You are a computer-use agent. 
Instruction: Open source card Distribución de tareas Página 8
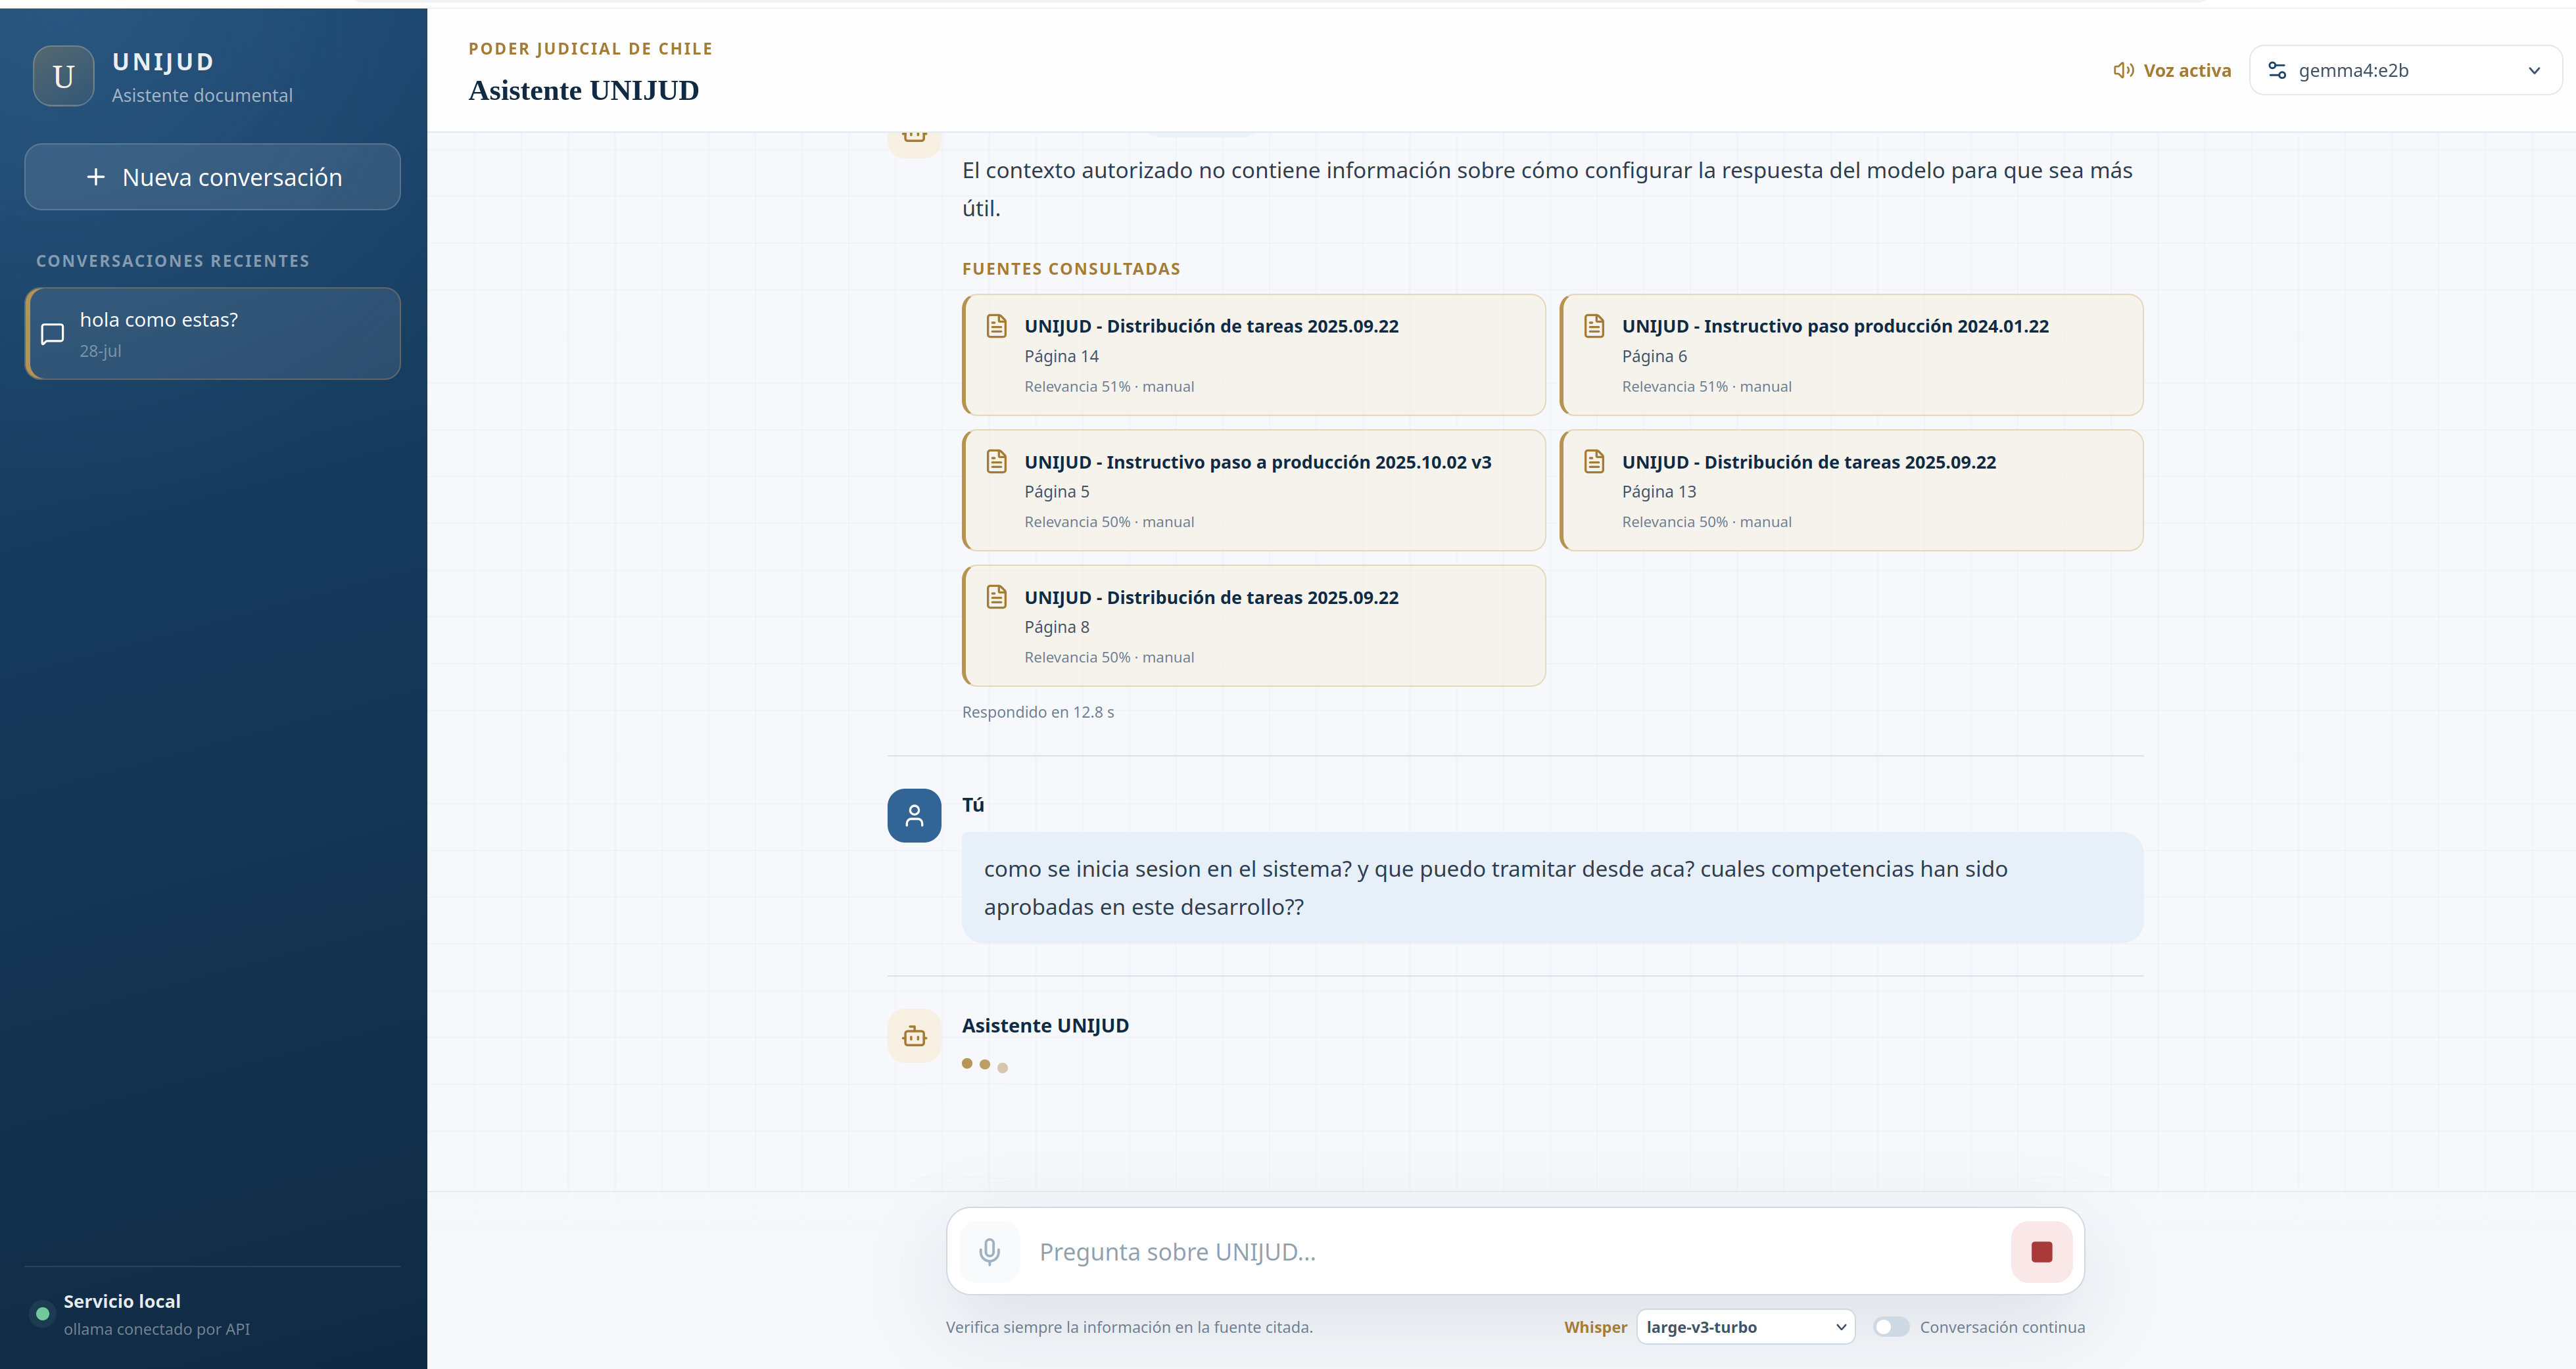tap(1254, 626)
